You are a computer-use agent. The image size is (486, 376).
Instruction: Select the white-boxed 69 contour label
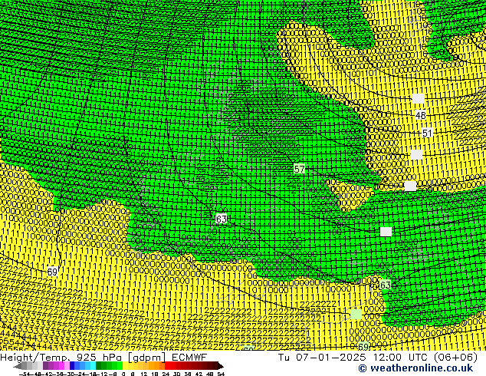(x=52, y=272)
